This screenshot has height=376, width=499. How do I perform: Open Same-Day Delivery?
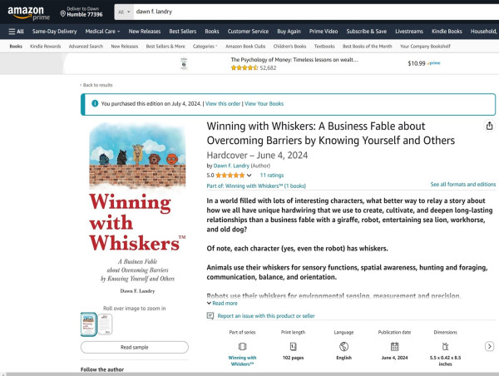(54, 32)
